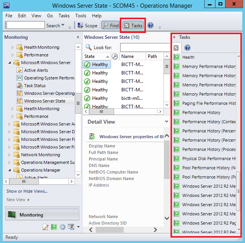Click the Windows Server properties icon
The image size is (245, 243).
pos(92,136)
